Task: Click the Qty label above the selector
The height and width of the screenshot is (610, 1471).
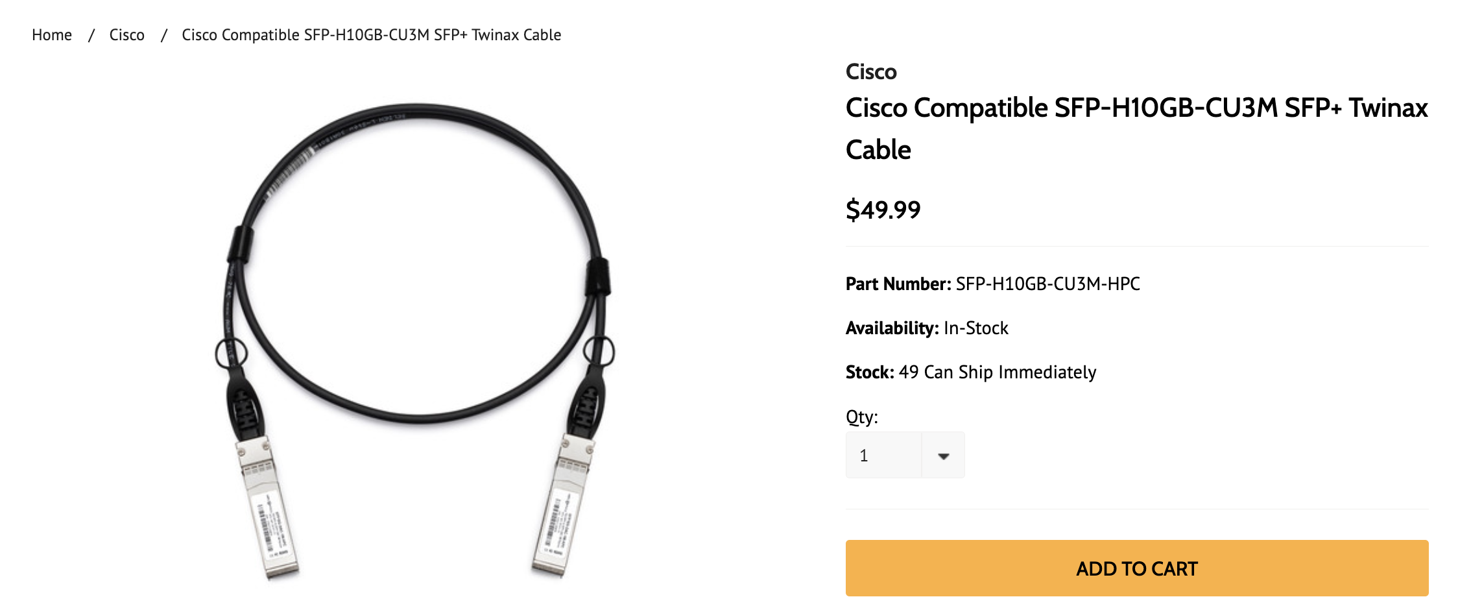Action: (861, 417)
